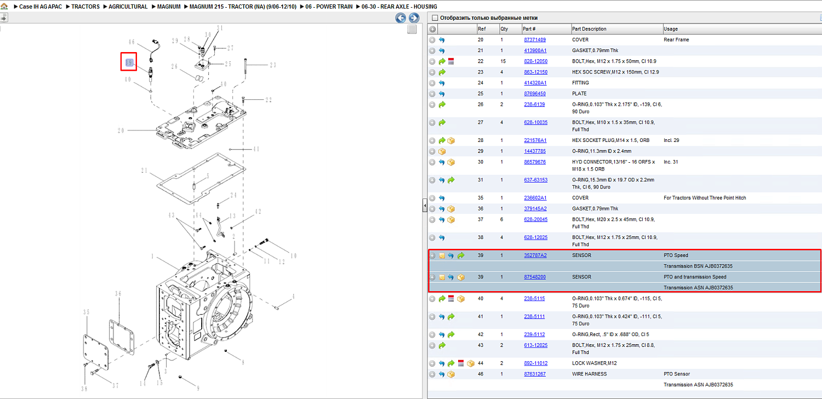Go to the home page icon
The width and height of the screenshot is (822, 399).
pyautogui.click(x=4, y=7)
